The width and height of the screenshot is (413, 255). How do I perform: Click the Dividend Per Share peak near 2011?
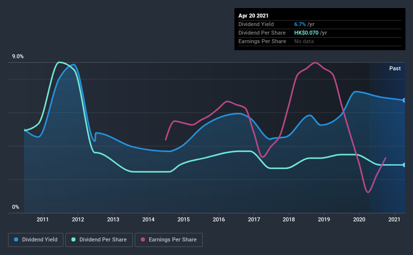pyautogui.click(x=59, y=62)
